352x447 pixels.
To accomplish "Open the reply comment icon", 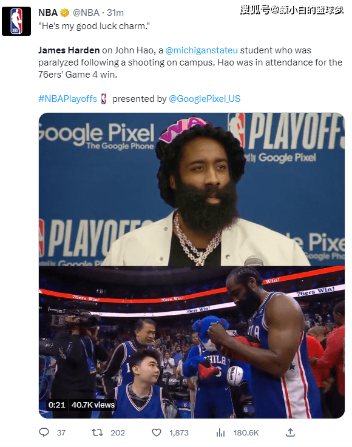I will point(44,432).
